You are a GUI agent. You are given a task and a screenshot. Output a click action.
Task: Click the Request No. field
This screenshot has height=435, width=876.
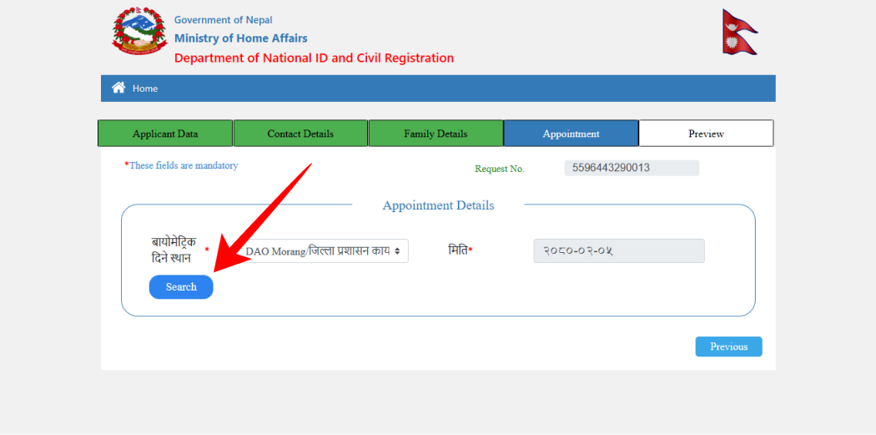(x=632, y=168)
